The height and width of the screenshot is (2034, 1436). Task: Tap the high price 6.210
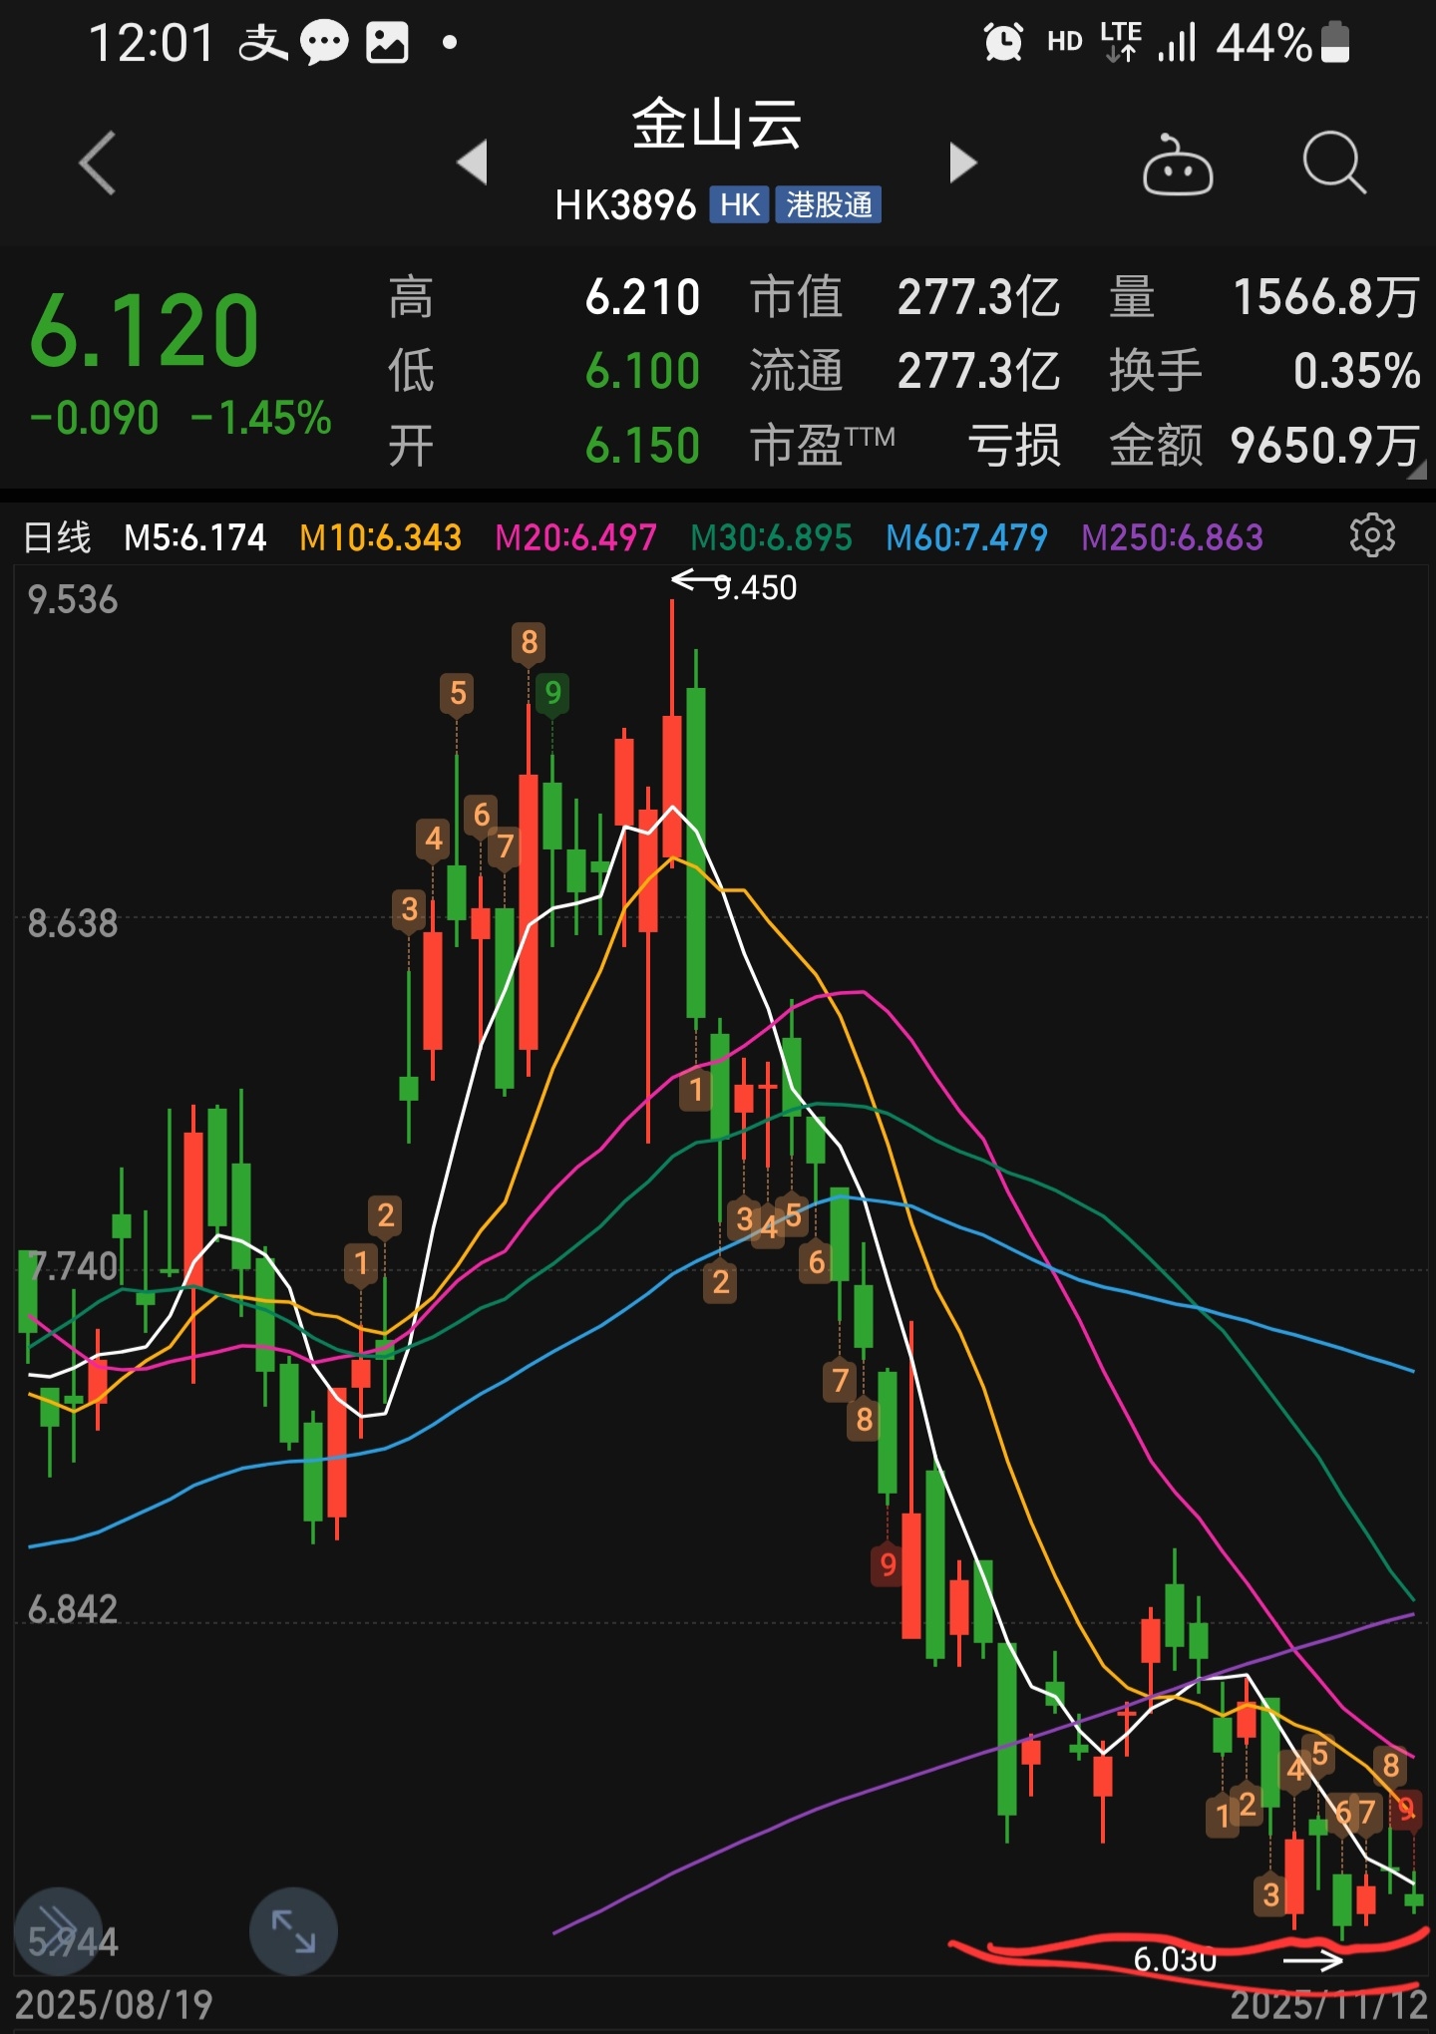[643, 297]
